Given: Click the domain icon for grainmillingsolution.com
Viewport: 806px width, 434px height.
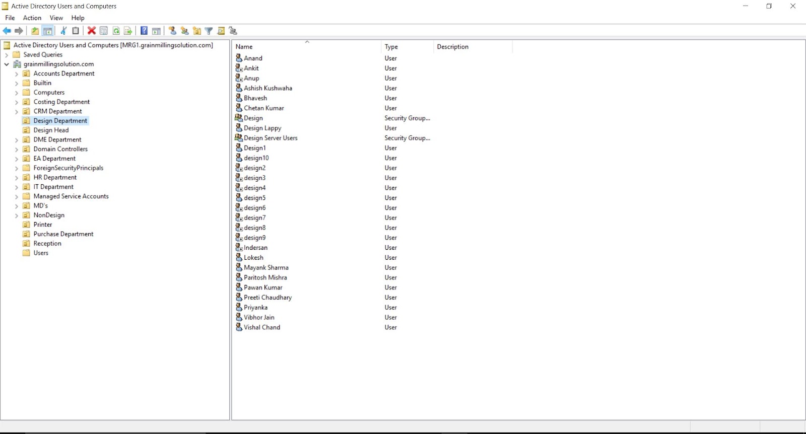Looking at the screenshot, I should (17, 64).
